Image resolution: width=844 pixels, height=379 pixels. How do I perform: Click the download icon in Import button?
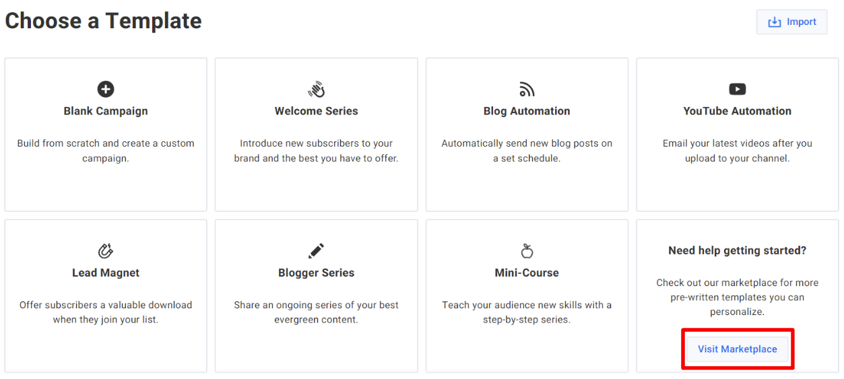coord(775,22)
